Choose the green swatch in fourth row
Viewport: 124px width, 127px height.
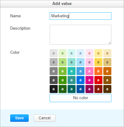tap(63, 80)
